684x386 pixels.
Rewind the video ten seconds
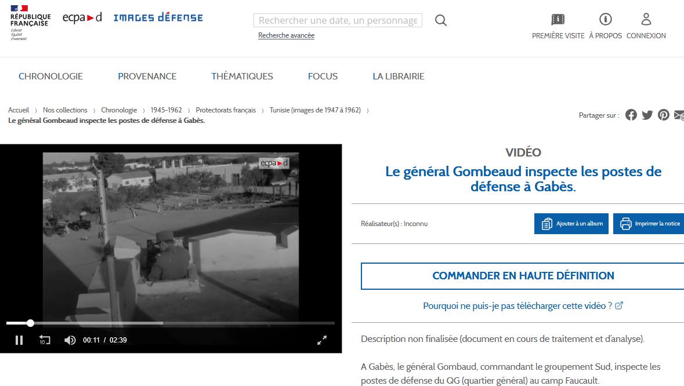[45, 340]
